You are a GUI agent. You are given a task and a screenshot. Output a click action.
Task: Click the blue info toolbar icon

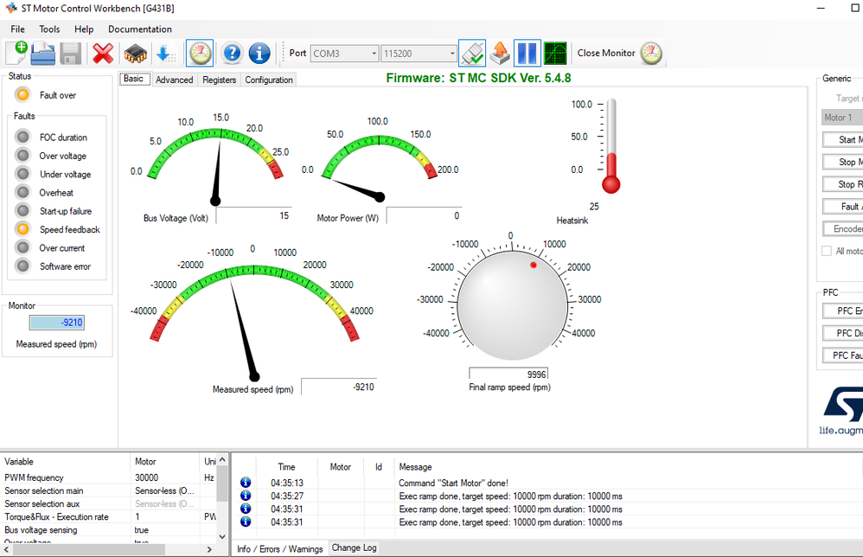pos(259,54)
